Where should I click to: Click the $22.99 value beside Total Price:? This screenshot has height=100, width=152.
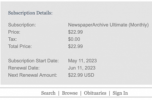pos(75,46)
